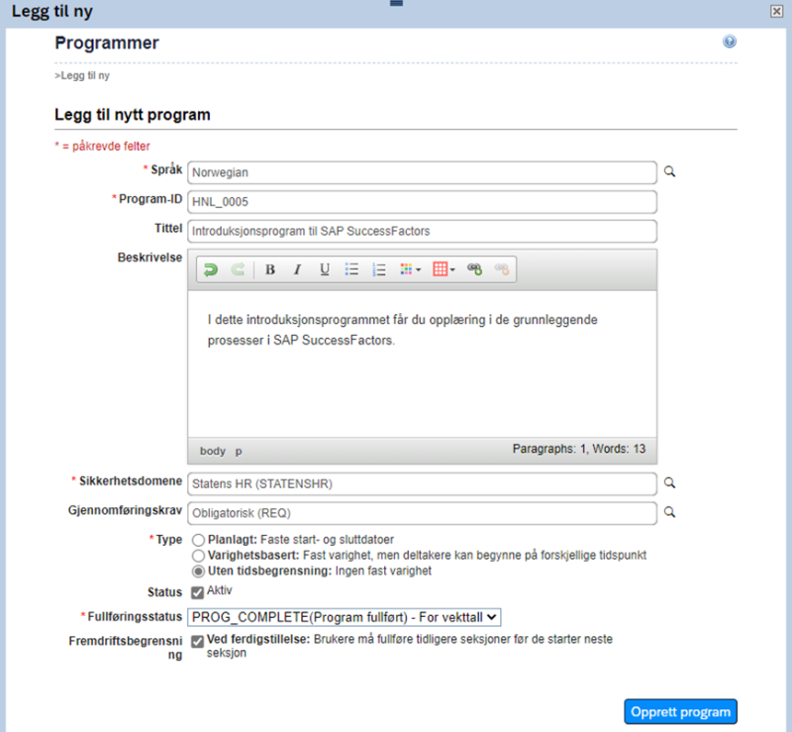Click into the Tittel input field

[x=422, y=231]
